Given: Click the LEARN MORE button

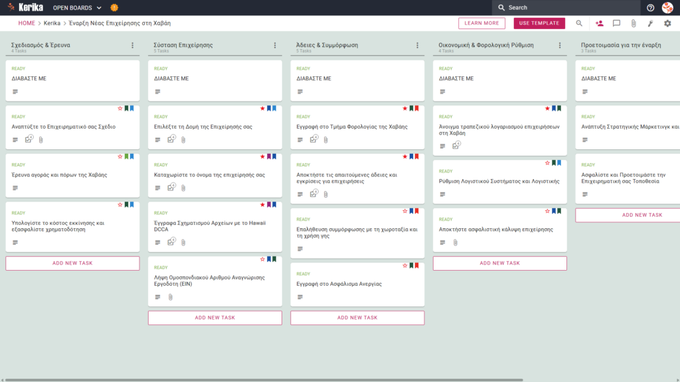Looking at the screenshot, I should point(482,23).
